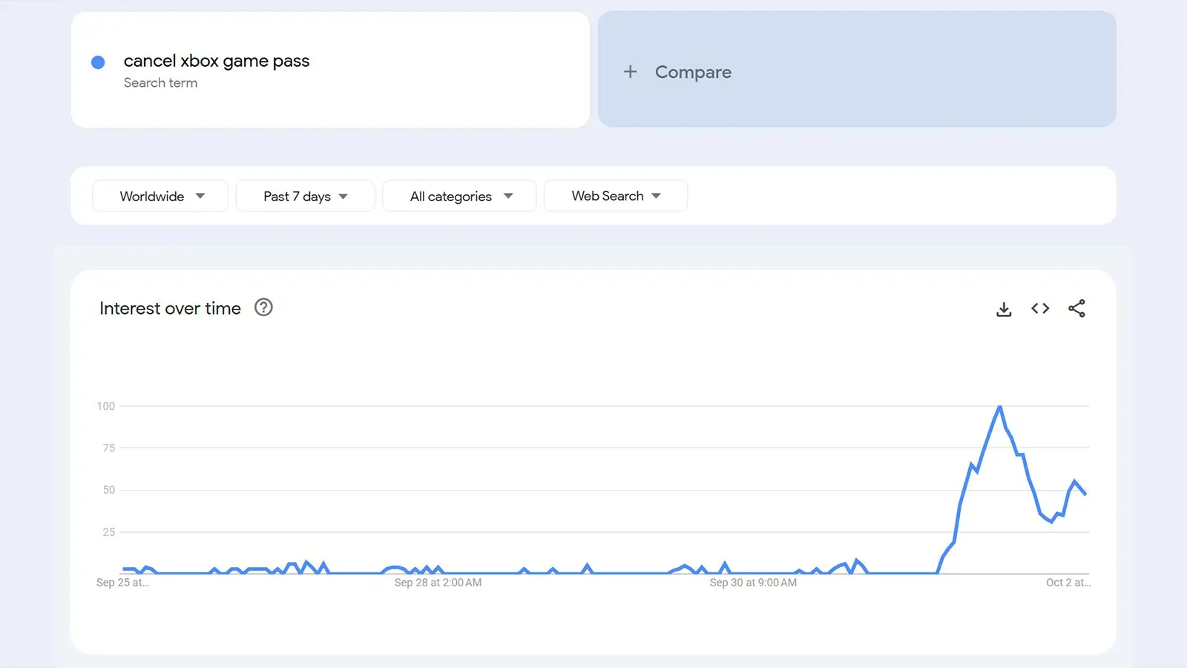Viewport: 1187px width, 668px height.
Task: Click the Search term label
Action: pos(160,82)
